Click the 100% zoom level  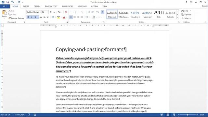coord(202,115)
